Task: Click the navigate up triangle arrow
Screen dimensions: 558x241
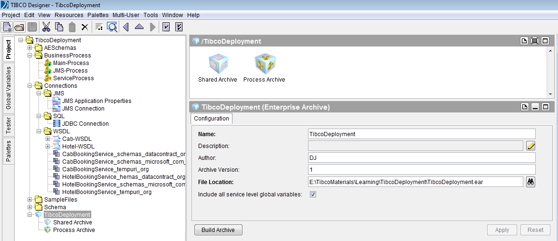Action: [x=139, y=27]
